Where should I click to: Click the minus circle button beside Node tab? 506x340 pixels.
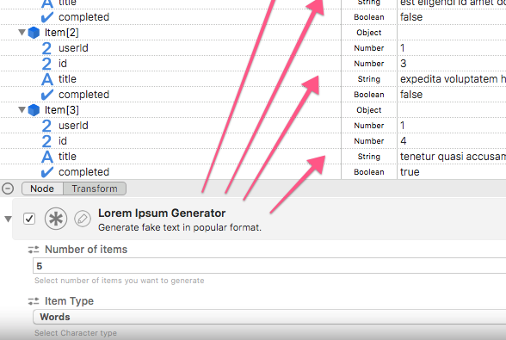(8, 189)
